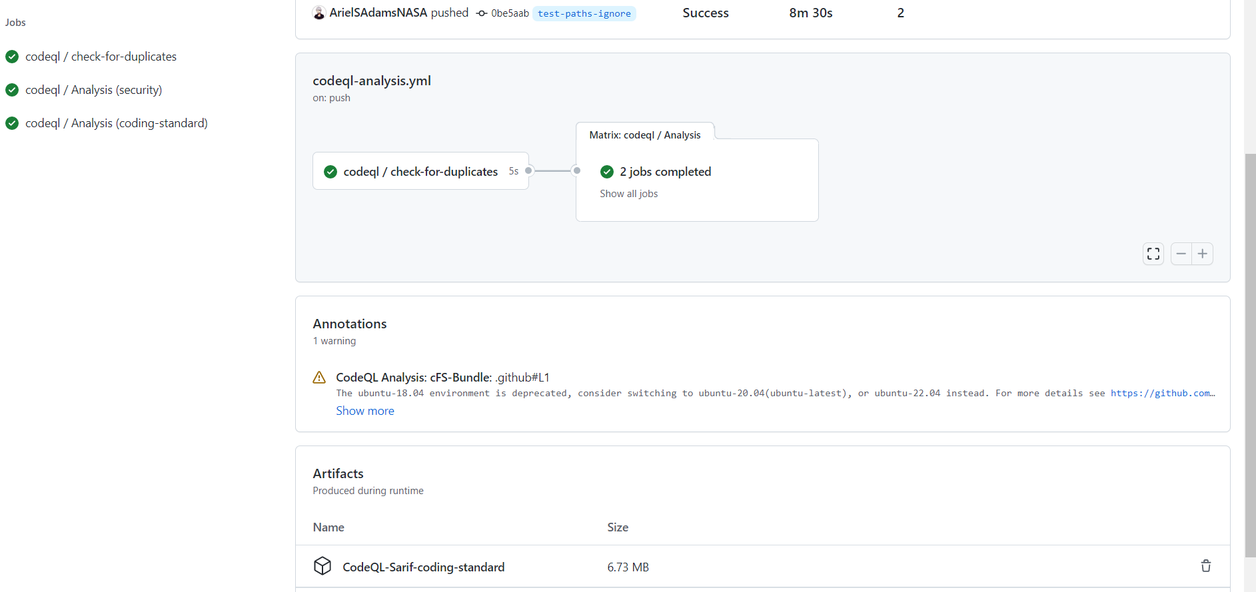Click the CodeQL-Sarif-coding-standard package icon
This screenshot has height=592, width=1256.
pos(322,566)
